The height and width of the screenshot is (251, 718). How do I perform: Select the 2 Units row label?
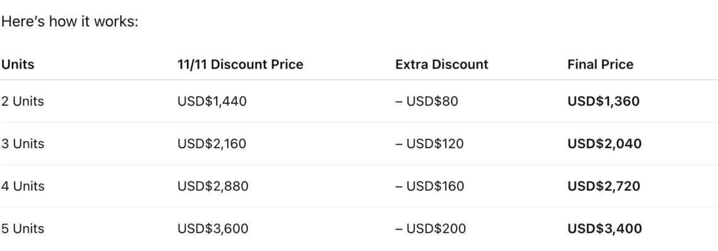23,101
